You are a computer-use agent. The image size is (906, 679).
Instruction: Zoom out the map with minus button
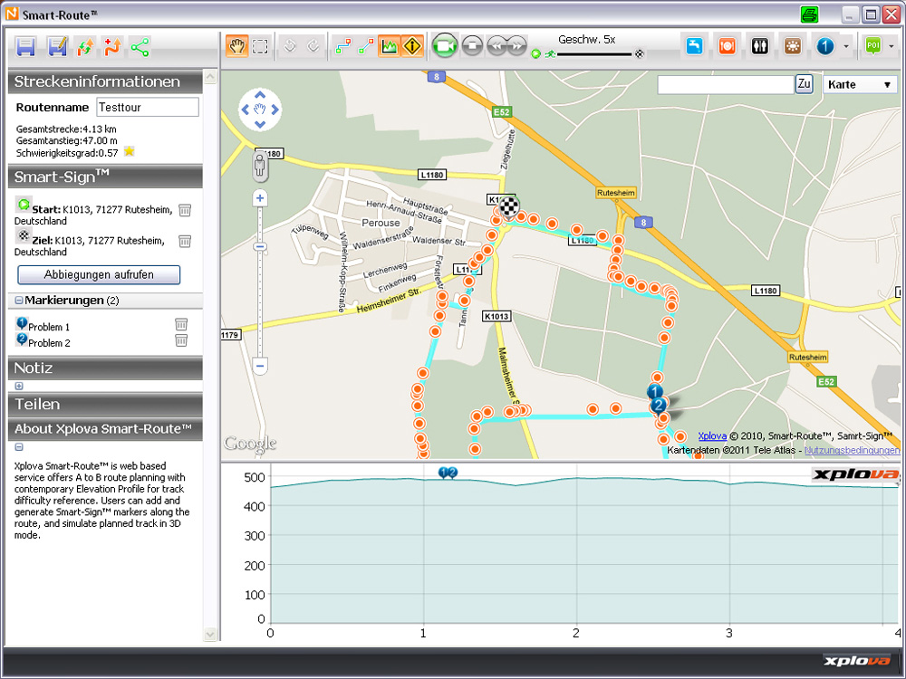(x=260, y=366)
